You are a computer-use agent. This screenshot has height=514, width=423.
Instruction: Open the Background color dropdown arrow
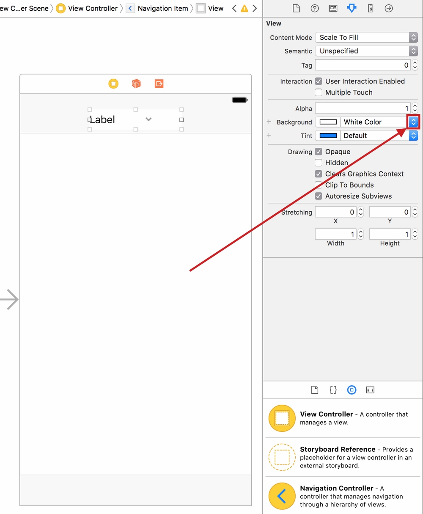[x=413, y=122]
